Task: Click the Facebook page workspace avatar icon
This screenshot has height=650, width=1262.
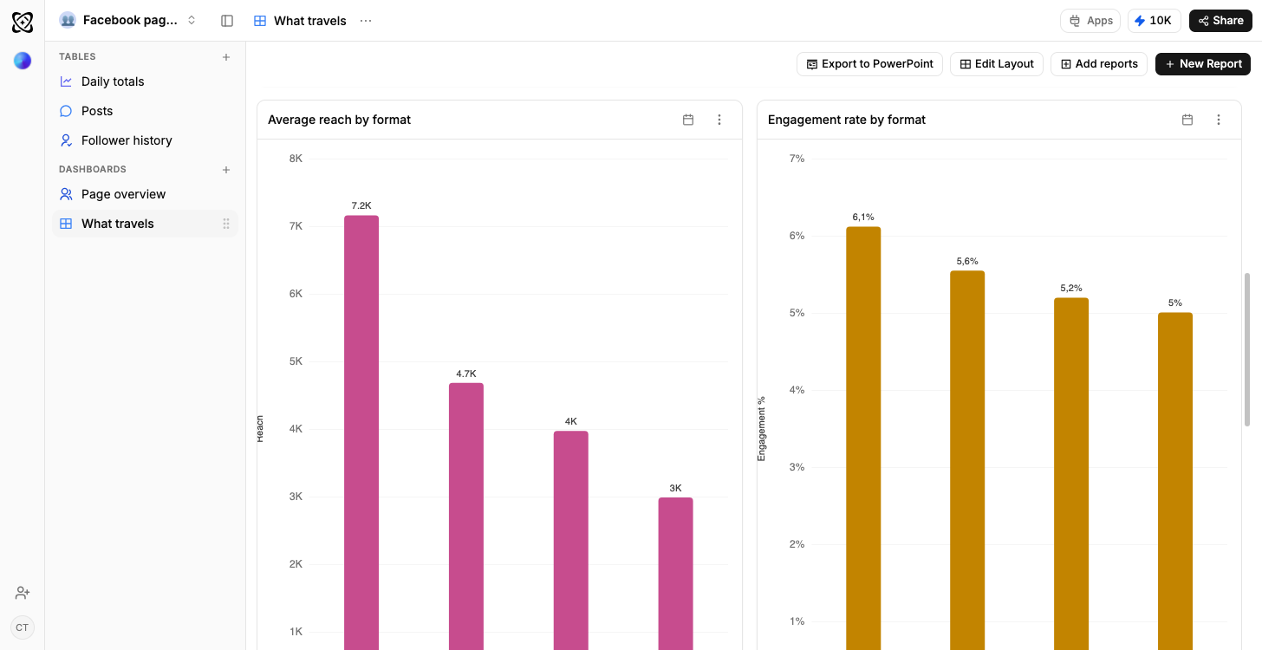Action: point(68,20)
